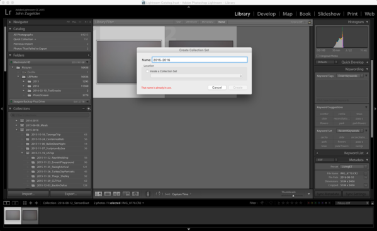Image resolution: width=377 pixels, height=231 pixels.
Task: Click the Import... button
Action: [x=28, y=194]
